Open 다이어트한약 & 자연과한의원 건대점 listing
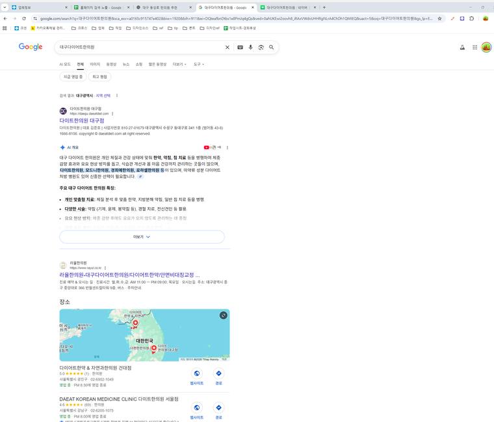The height and width of the screenshot is (422, 494). 96,368
